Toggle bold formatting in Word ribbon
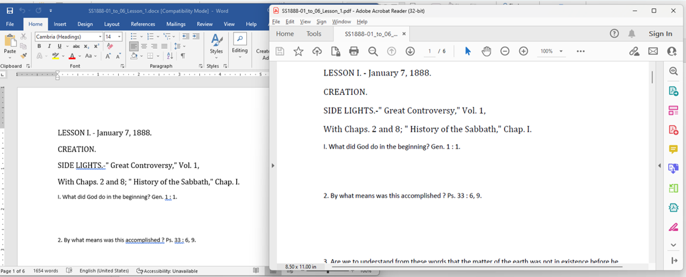Image resolution: width=686 pixels, height=277 pixels. pyautogui.click(x=40, y=46)
